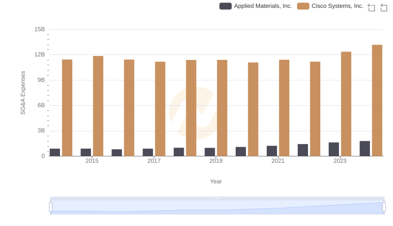Click the Year axis title

click(216, 181)
